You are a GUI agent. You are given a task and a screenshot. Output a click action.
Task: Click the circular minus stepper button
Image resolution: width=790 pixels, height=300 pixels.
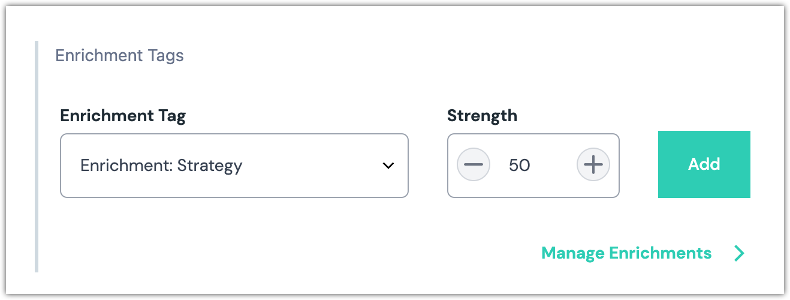pyautogui.click(x=474, y=164)
